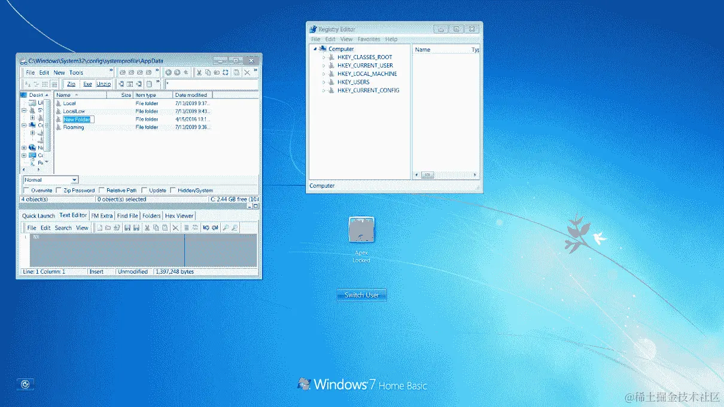
Task: Expand HKEY_CLASSES_ROOT in Registry Editor
Action: pos(324,57)
